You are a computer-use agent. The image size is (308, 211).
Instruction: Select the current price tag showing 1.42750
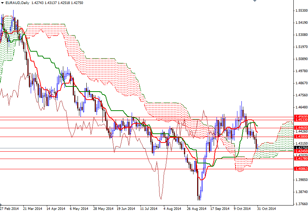(x=301, y=148)
